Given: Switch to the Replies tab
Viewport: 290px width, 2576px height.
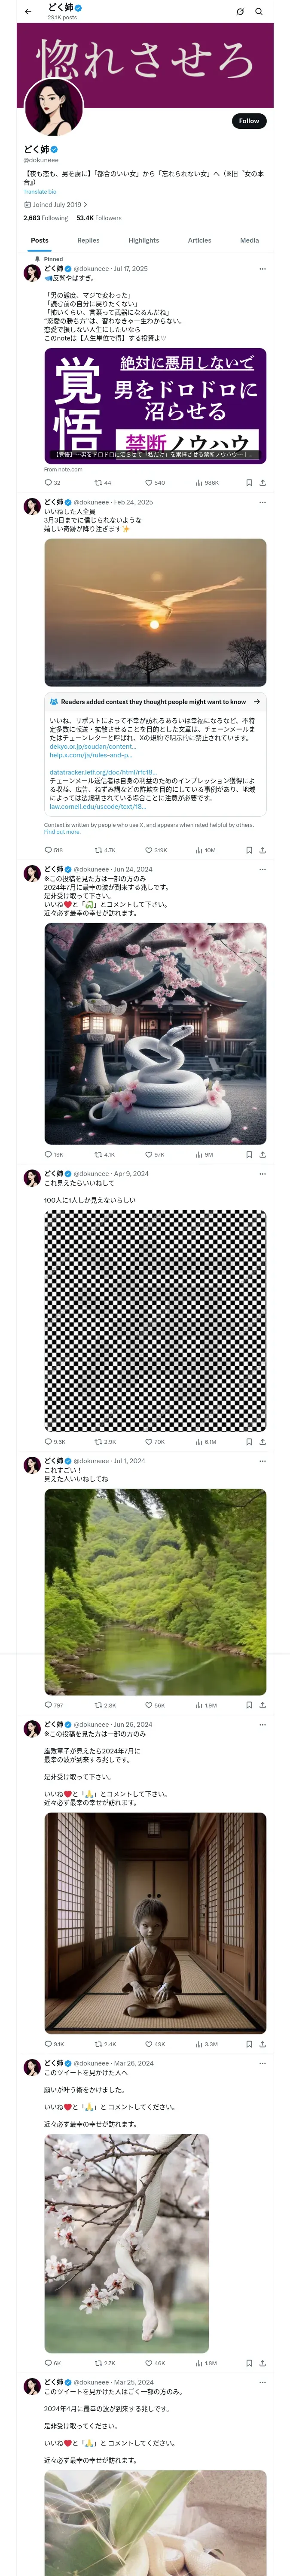Looking at the screenshot, I should pyautogui.click(x=88, y=240).
